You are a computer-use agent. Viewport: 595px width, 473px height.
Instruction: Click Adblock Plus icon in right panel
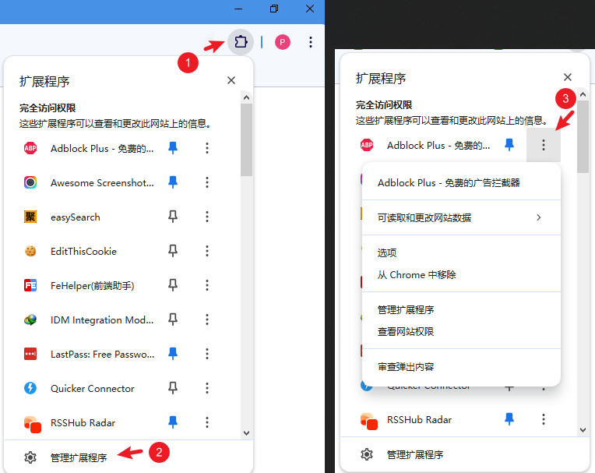click(367, 145)
